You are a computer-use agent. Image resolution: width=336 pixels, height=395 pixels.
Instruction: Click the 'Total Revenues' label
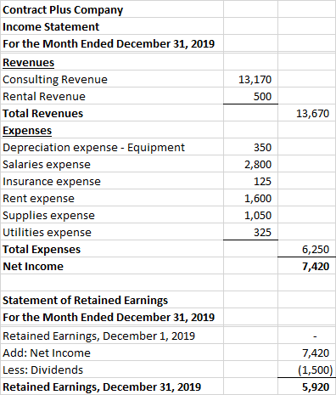[42, 114]
